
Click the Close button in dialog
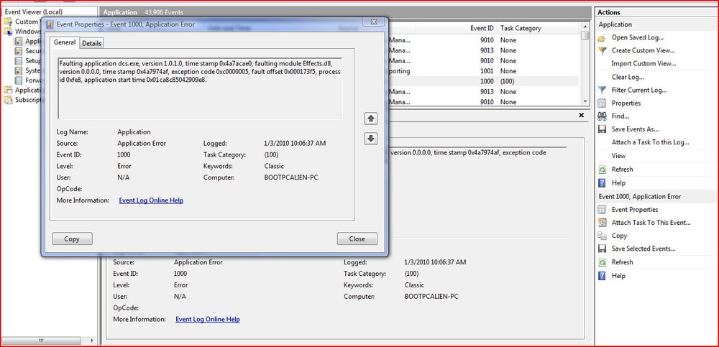click(357, 239)
